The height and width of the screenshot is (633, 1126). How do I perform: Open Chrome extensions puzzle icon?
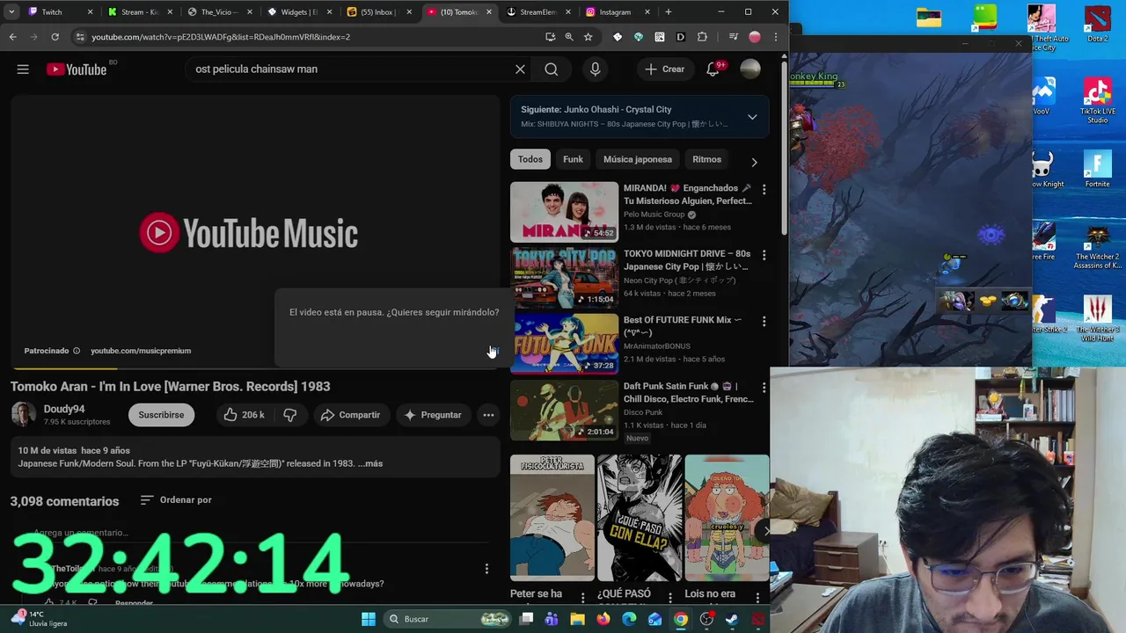point(702,37)
